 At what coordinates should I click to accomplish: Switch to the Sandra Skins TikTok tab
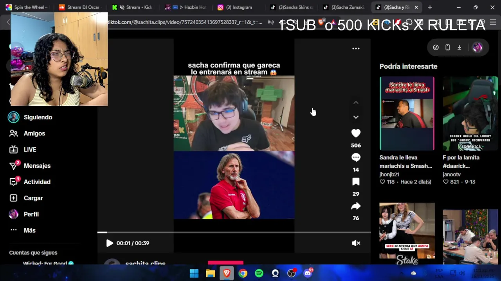pos(292,7)
